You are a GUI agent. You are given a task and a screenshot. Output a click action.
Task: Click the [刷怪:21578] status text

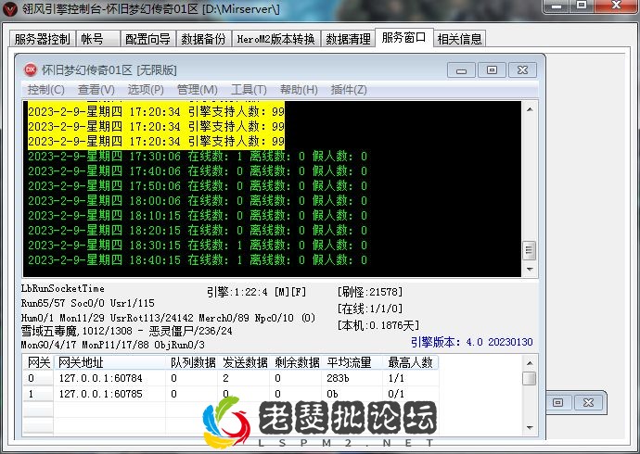point(370,291)
